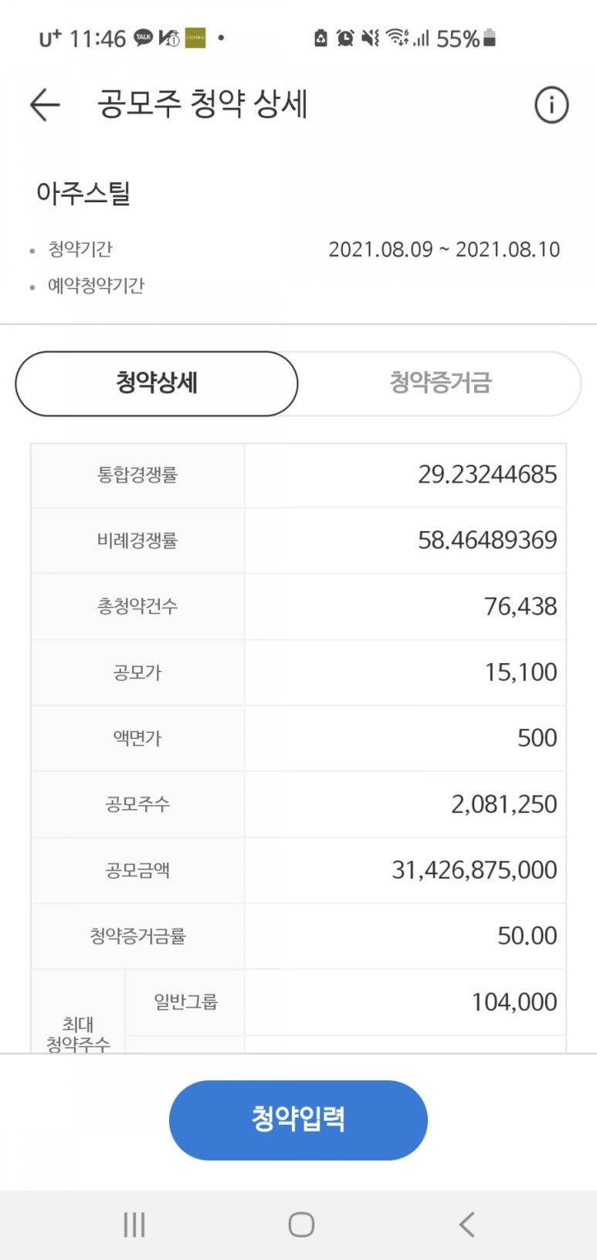Tap the 통합경쟁률 value 29.23244685
The height and width of the screenshot is (1260, 597).
(x=487, y=474)
